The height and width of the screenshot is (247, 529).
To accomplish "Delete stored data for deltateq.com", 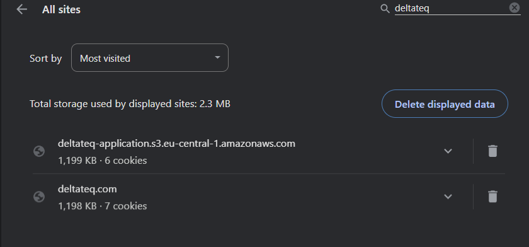I will coord(492,197).
